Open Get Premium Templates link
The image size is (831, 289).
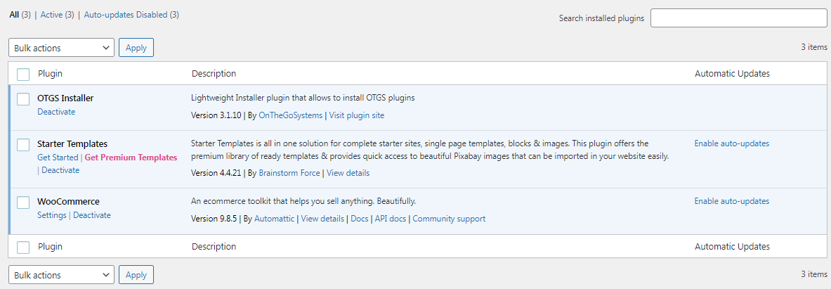tap(131, 158)
